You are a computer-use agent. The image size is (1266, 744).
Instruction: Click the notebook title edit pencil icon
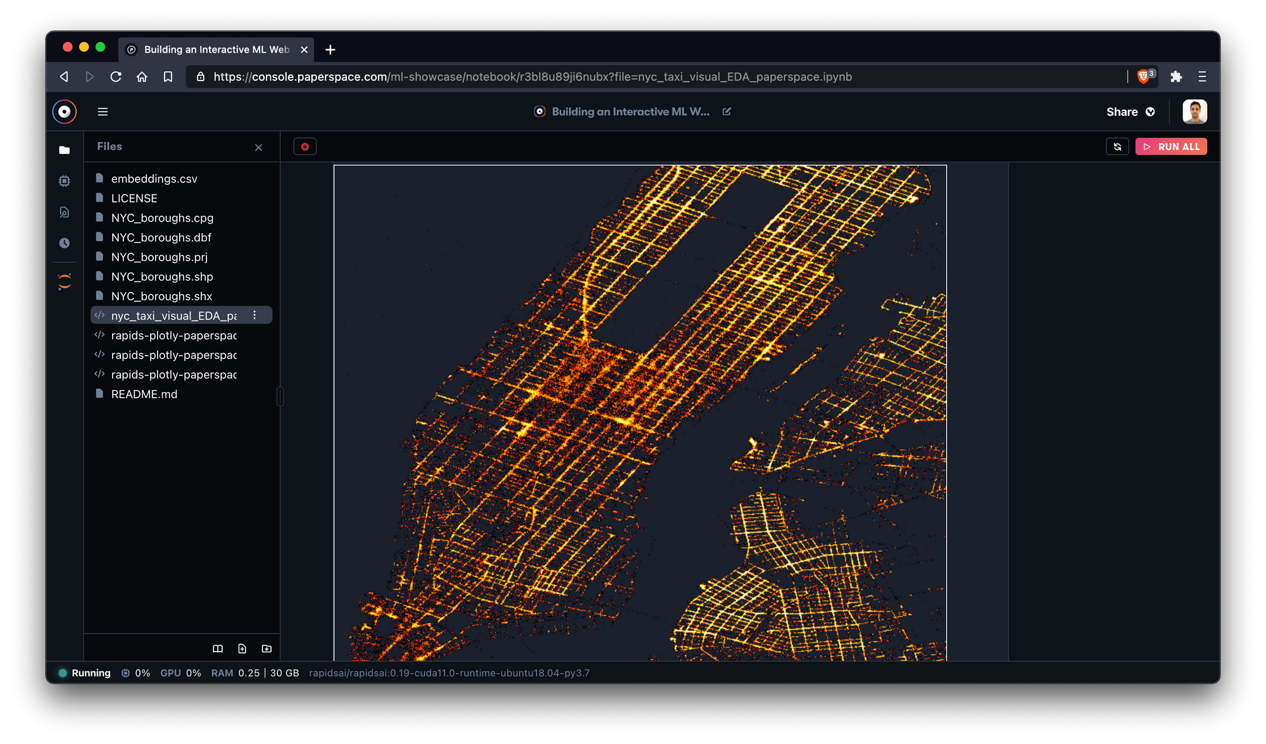click(x=727, y=111)
